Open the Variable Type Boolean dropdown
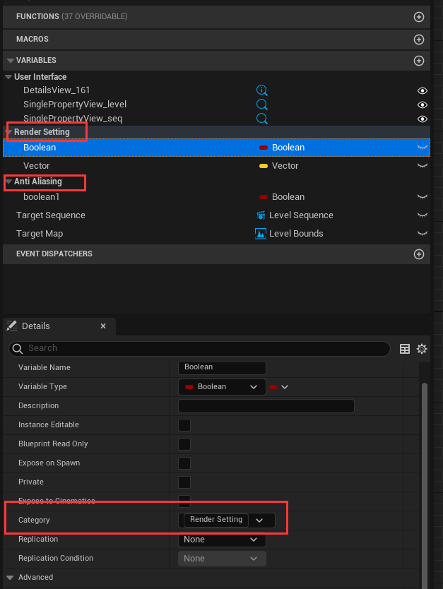Image resolution: width=443 pixels, height=589 pixels. pyautogui.click(x=222, y=387)
